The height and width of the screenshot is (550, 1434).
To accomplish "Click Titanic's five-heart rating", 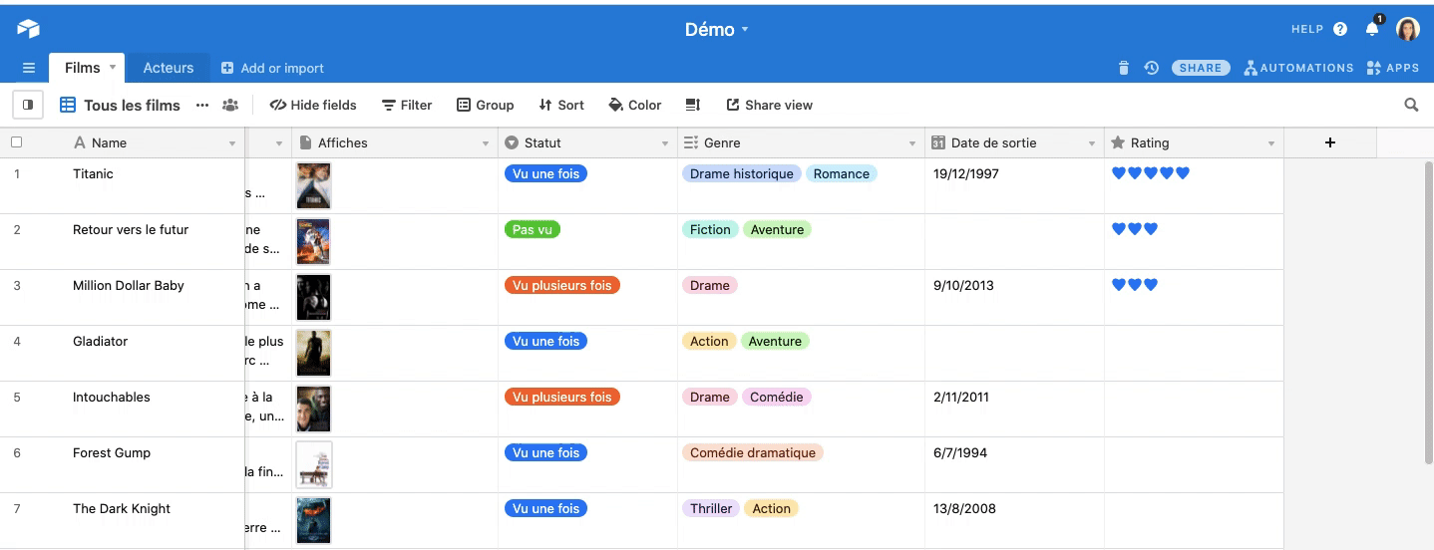I will (x=1151, y=173).
